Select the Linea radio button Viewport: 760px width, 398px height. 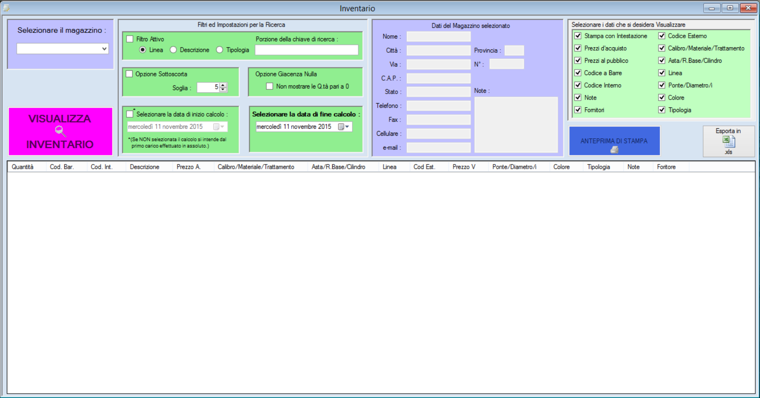coord(142,50)
